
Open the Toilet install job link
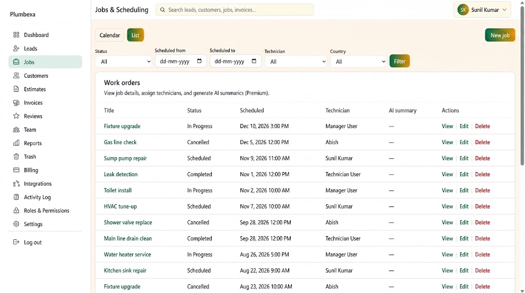pos(117,191)
